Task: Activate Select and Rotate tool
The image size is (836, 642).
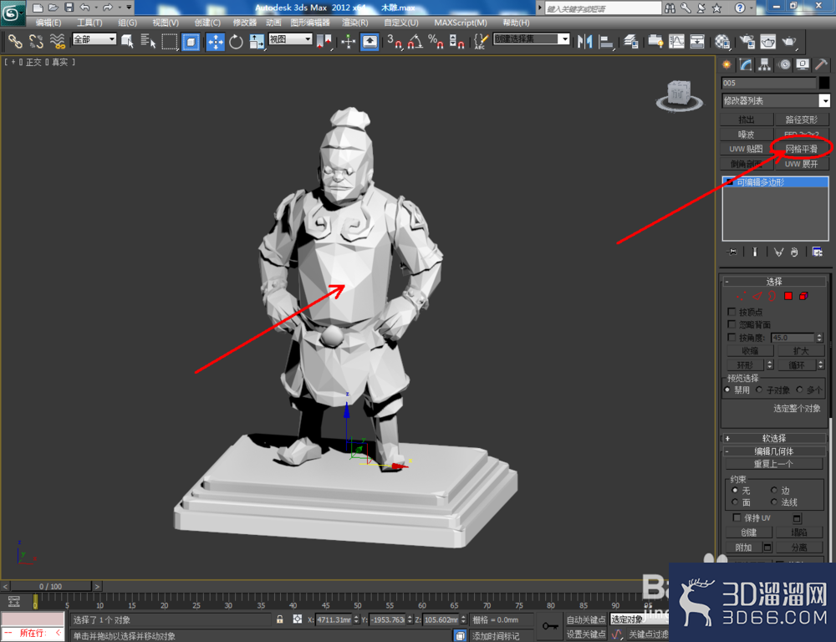Action: (x=236, y=41)
